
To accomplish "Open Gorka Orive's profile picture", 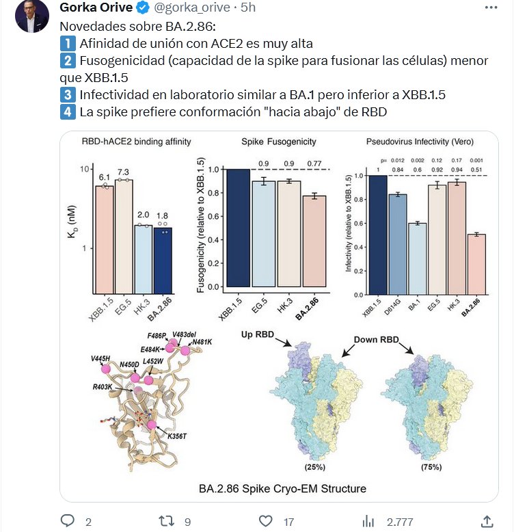I will (x=31, y=16).
